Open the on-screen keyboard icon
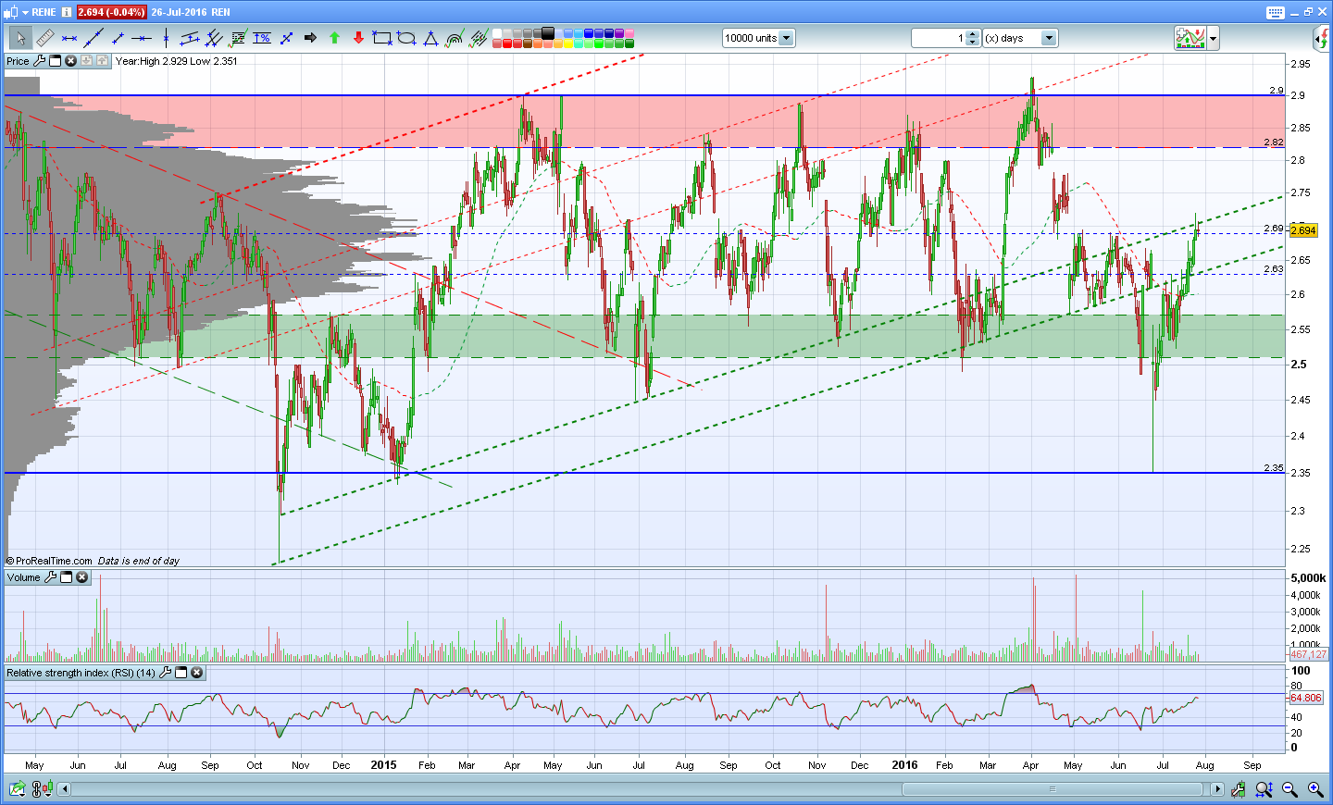 pyautogui.click(x=1276, y=12)
